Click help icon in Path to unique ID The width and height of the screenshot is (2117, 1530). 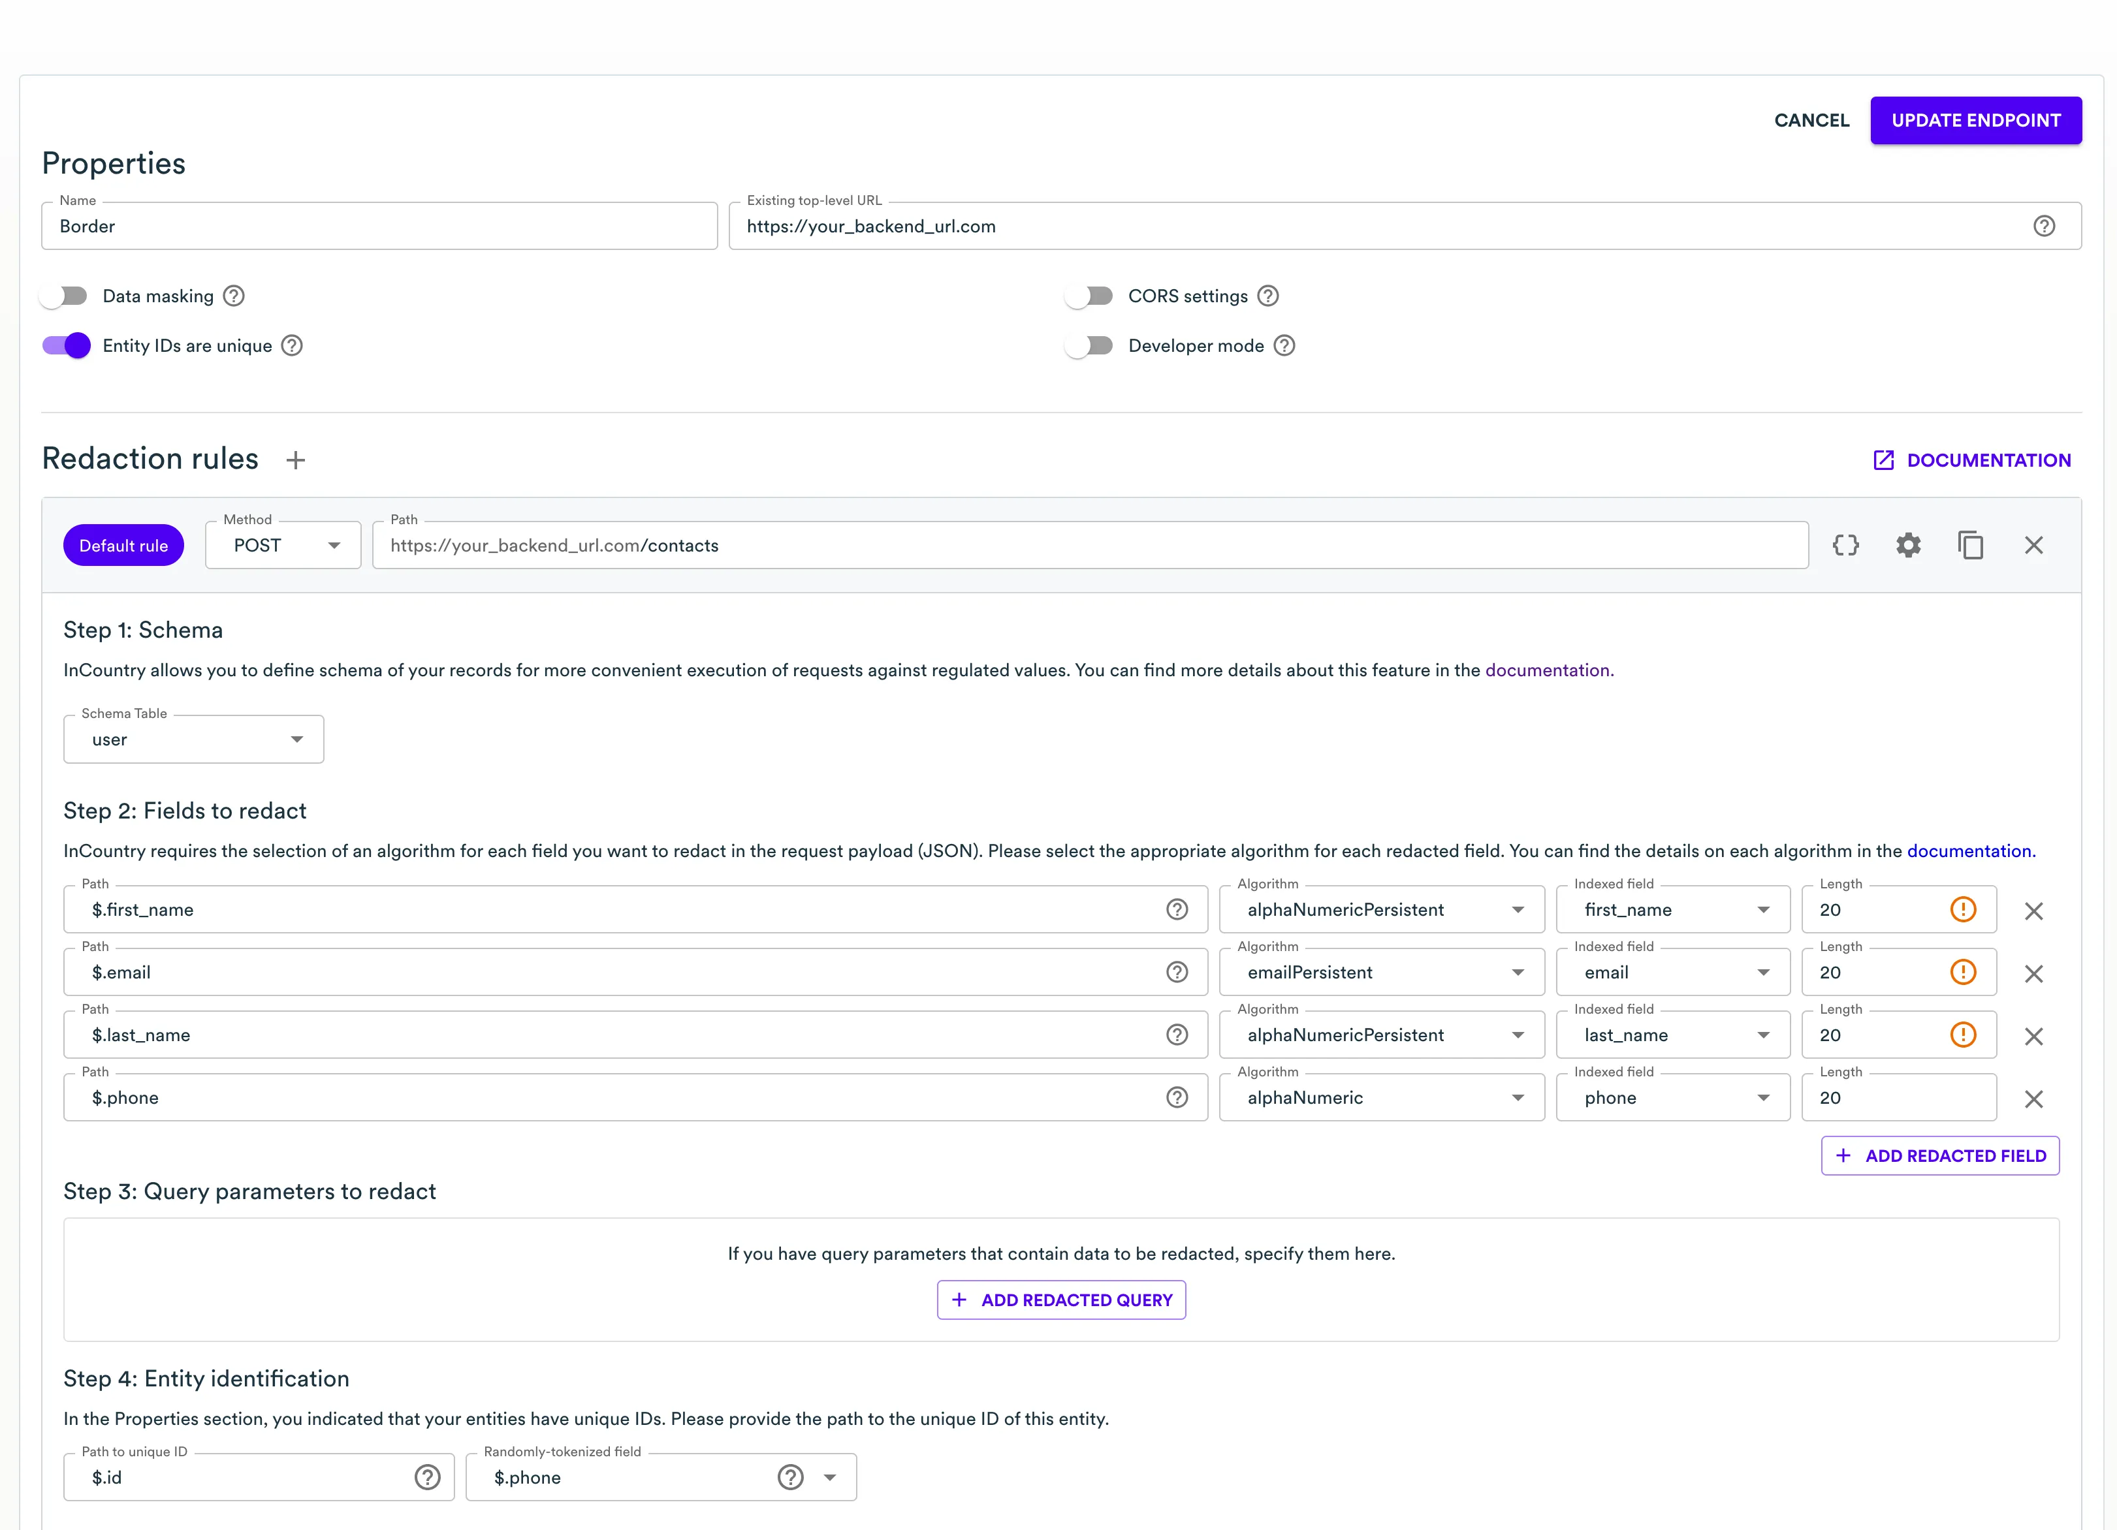point(426,1477)
